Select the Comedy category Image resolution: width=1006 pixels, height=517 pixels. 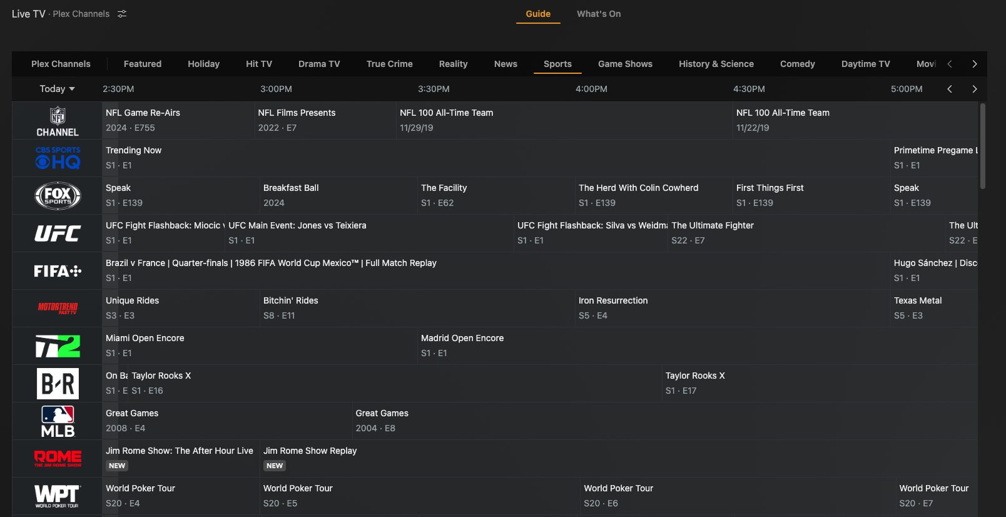click(x=798, y=64)
